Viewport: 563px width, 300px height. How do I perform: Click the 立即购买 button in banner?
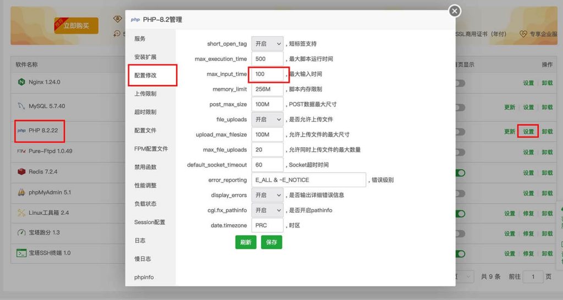pyautogui.click(x=76, y=25)
